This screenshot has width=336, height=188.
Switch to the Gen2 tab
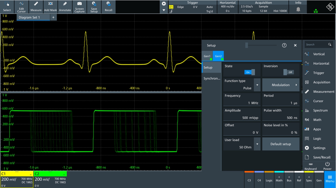tap(218, 56)
